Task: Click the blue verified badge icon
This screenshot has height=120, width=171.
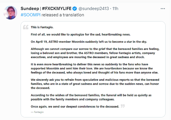Action: point(75,9)
